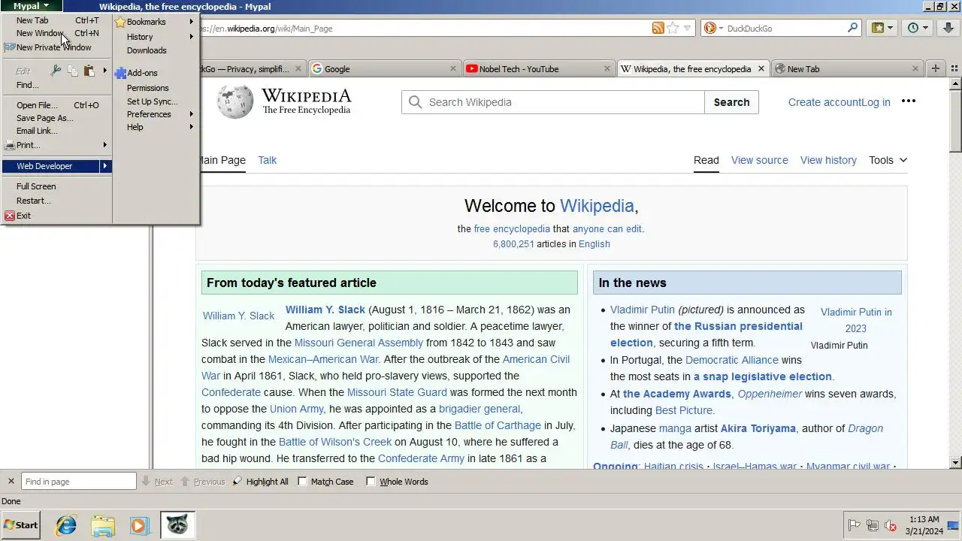The width and height of the screenshot is (962, 541).
Task: Select Find... in the Mypal menu
Action: pos(56,85)
